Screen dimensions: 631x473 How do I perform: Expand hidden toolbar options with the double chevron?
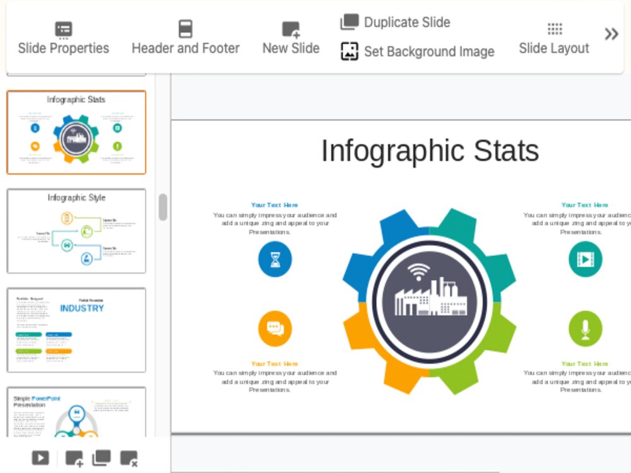coord(610,35)
